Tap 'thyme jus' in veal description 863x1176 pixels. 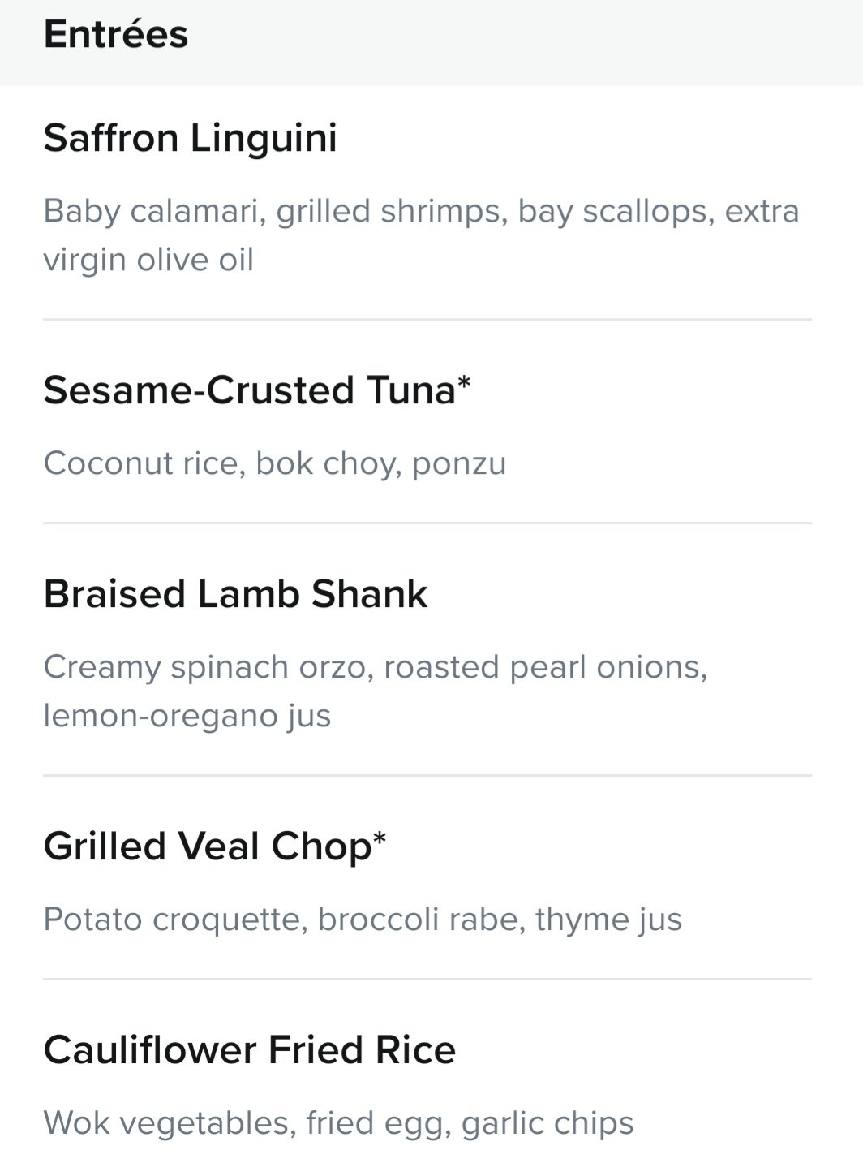608,920
